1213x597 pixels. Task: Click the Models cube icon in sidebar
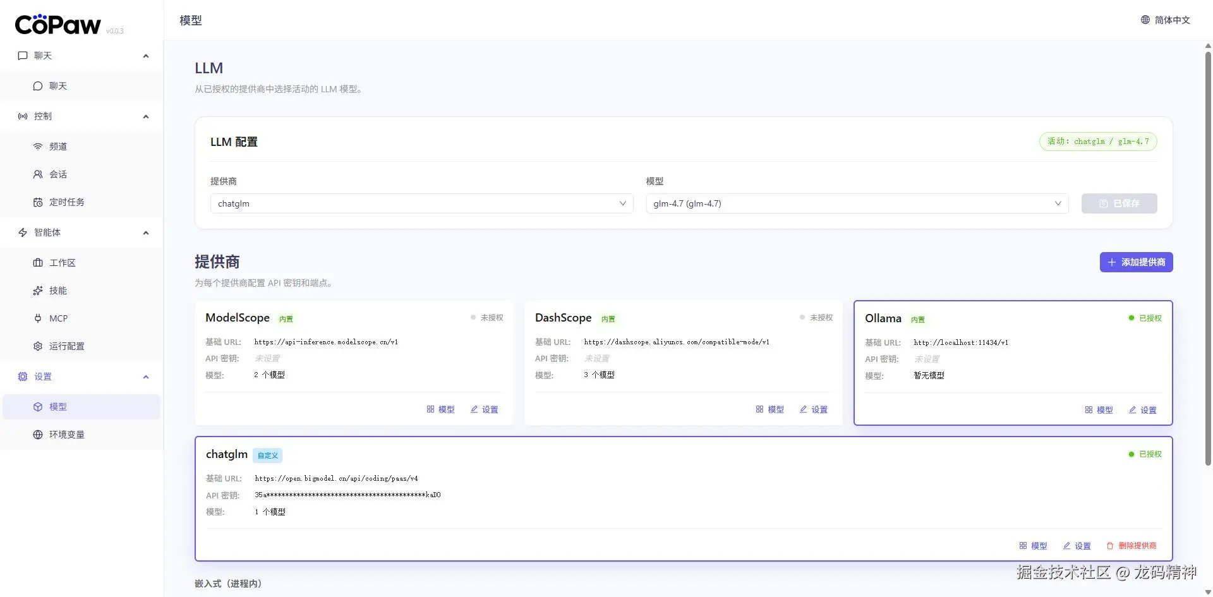coord(38,407)
